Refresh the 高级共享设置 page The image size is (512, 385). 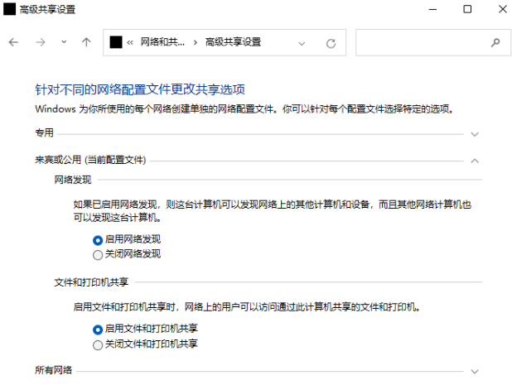click(x=331, y=43)
